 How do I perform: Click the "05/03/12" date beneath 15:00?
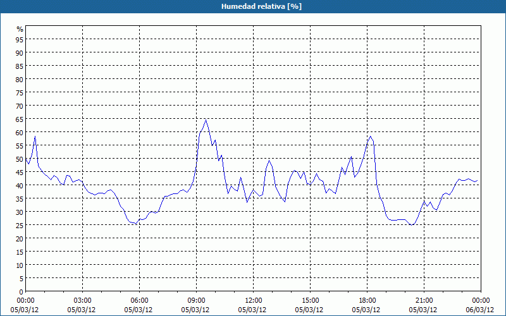pyautogui.click(x=309, y=310)
